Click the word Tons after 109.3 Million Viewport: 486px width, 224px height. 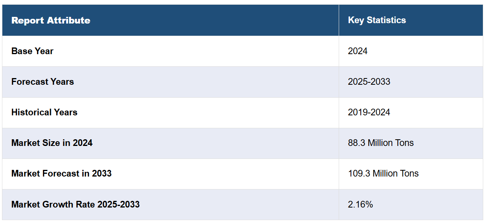(409, 173)
